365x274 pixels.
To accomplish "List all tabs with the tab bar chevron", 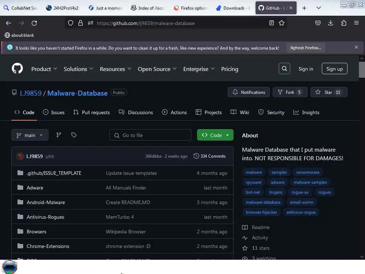I will (318, 8).
